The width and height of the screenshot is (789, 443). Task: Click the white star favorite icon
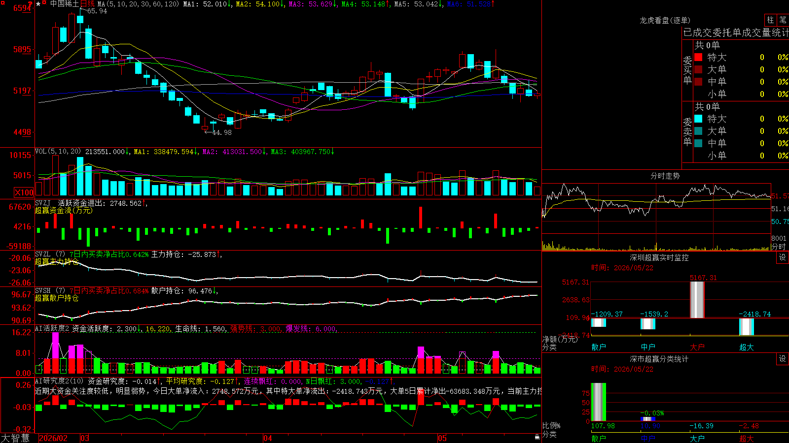38,4
